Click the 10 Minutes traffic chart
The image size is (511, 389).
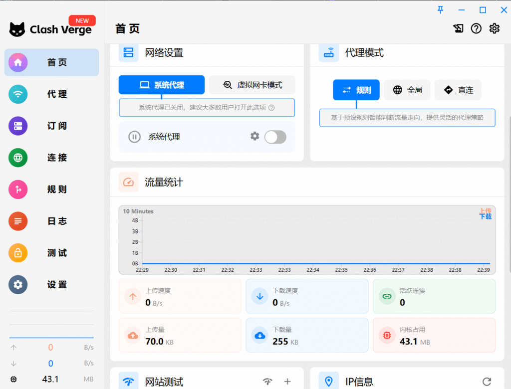click(x=307, y=239)
